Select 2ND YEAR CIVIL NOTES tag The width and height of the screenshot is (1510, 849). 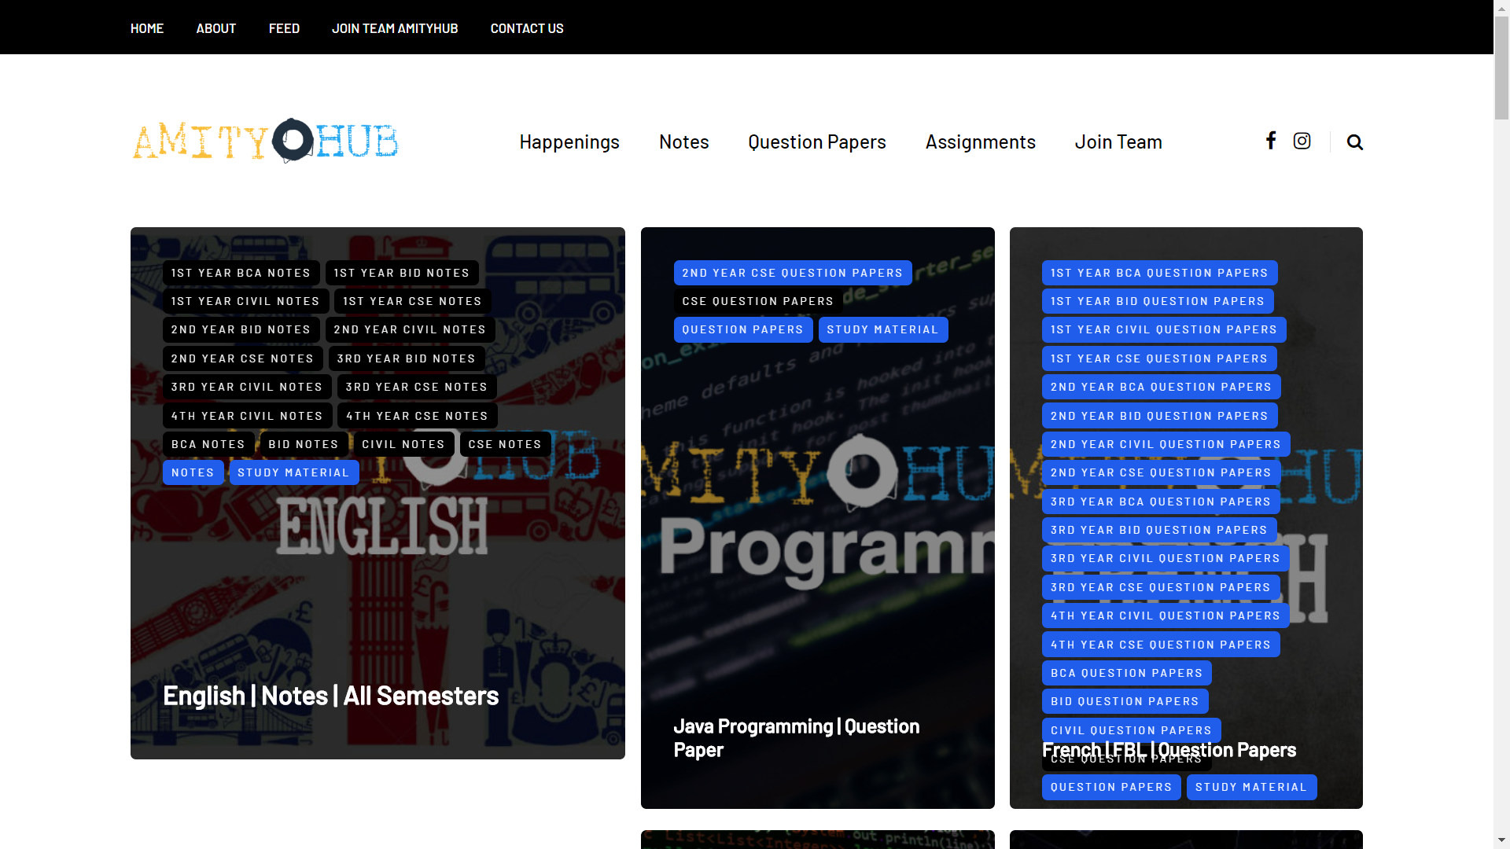(x=410, y=329)
